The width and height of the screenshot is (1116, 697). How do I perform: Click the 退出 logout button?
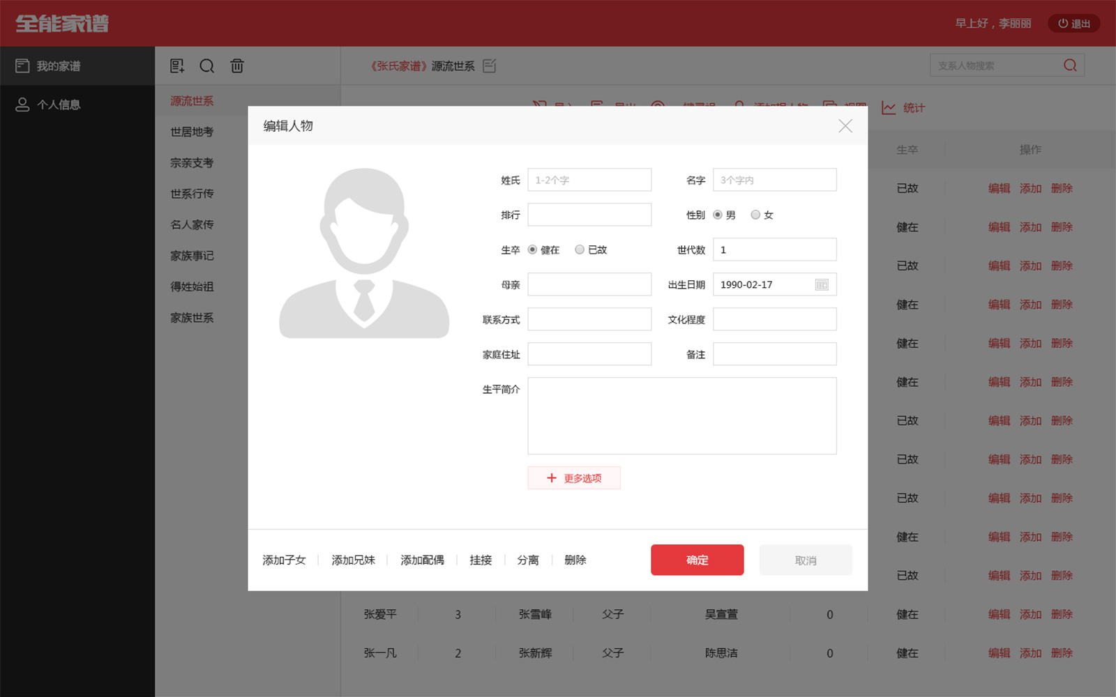(1074, 24)
